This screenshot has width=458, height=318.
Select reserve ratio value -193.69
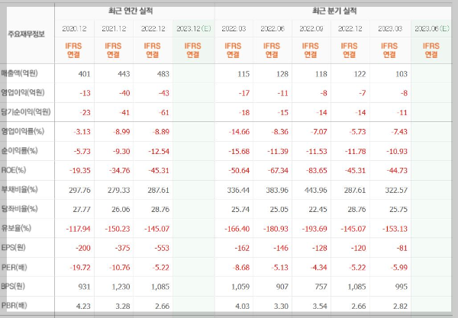click(x=314, y=229)
